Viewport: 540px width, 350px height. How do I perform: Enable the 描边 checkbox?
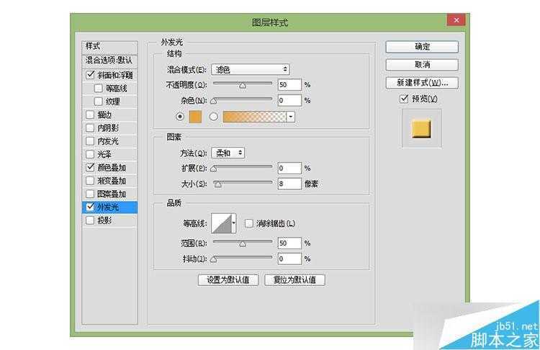90,115
